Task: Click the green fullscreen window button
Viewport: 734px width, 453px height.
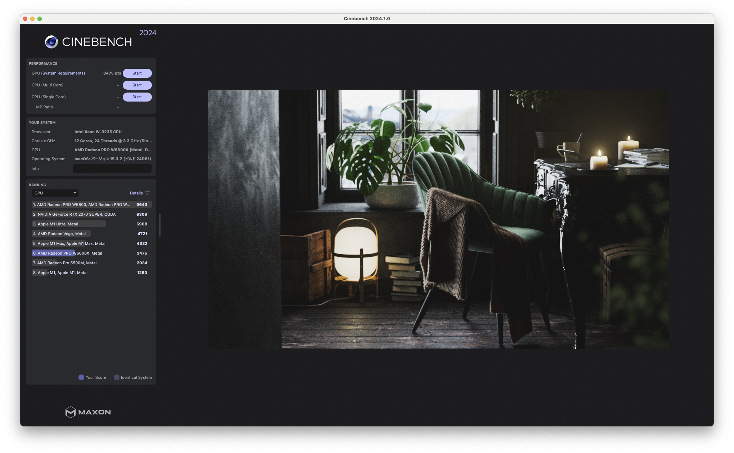Action: (40, 19)
